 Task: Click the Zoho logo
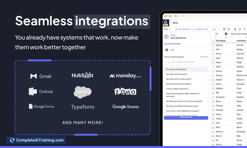point(125,92)
